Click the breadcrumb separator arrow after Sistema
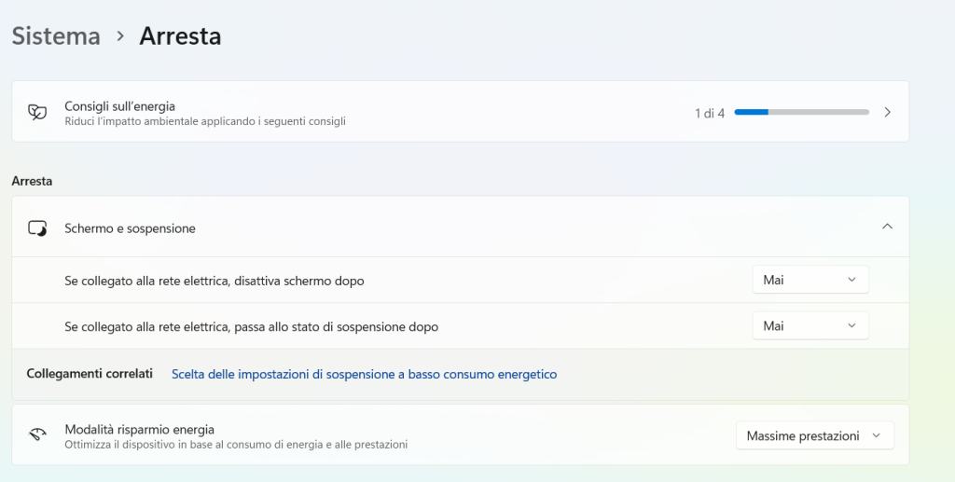955x482 pixels. pos(120,36)
